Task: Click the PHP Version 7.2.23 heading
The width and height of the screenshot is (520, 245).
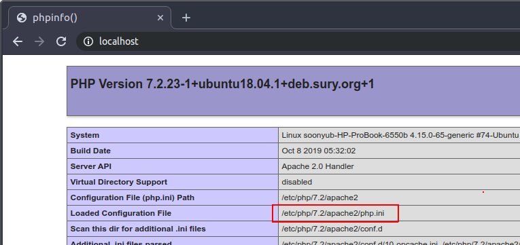Action: coord(222,84)
